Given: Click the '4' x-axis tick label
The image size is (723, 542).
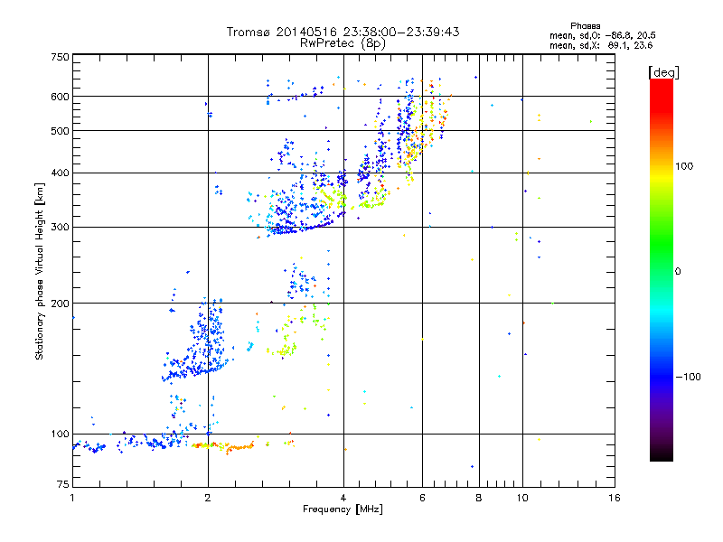Looking at the screenshot, I should (x=343, y=498).
